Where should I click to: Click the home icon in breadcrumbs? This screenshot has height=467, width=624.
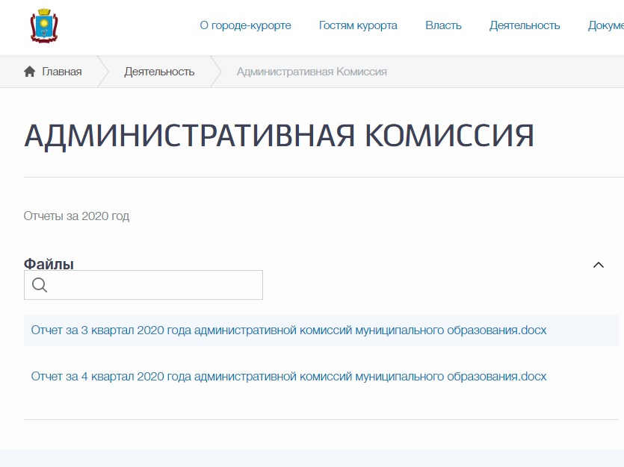point(29,72)
